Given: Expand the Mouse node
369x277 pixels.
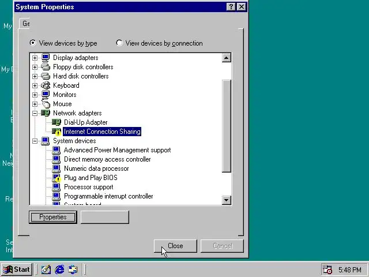Looking at the screenshot, I should click(35, 104).
